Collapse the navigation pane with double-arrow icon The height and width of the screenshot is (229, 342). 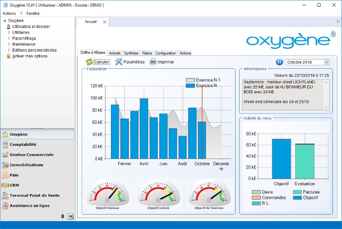(x=71, y=216)
